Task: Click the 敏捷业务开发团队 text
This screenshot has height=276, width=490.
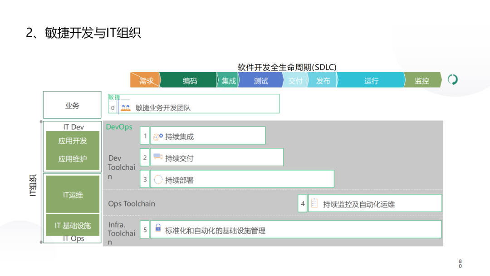Action: tap(163, 108)
